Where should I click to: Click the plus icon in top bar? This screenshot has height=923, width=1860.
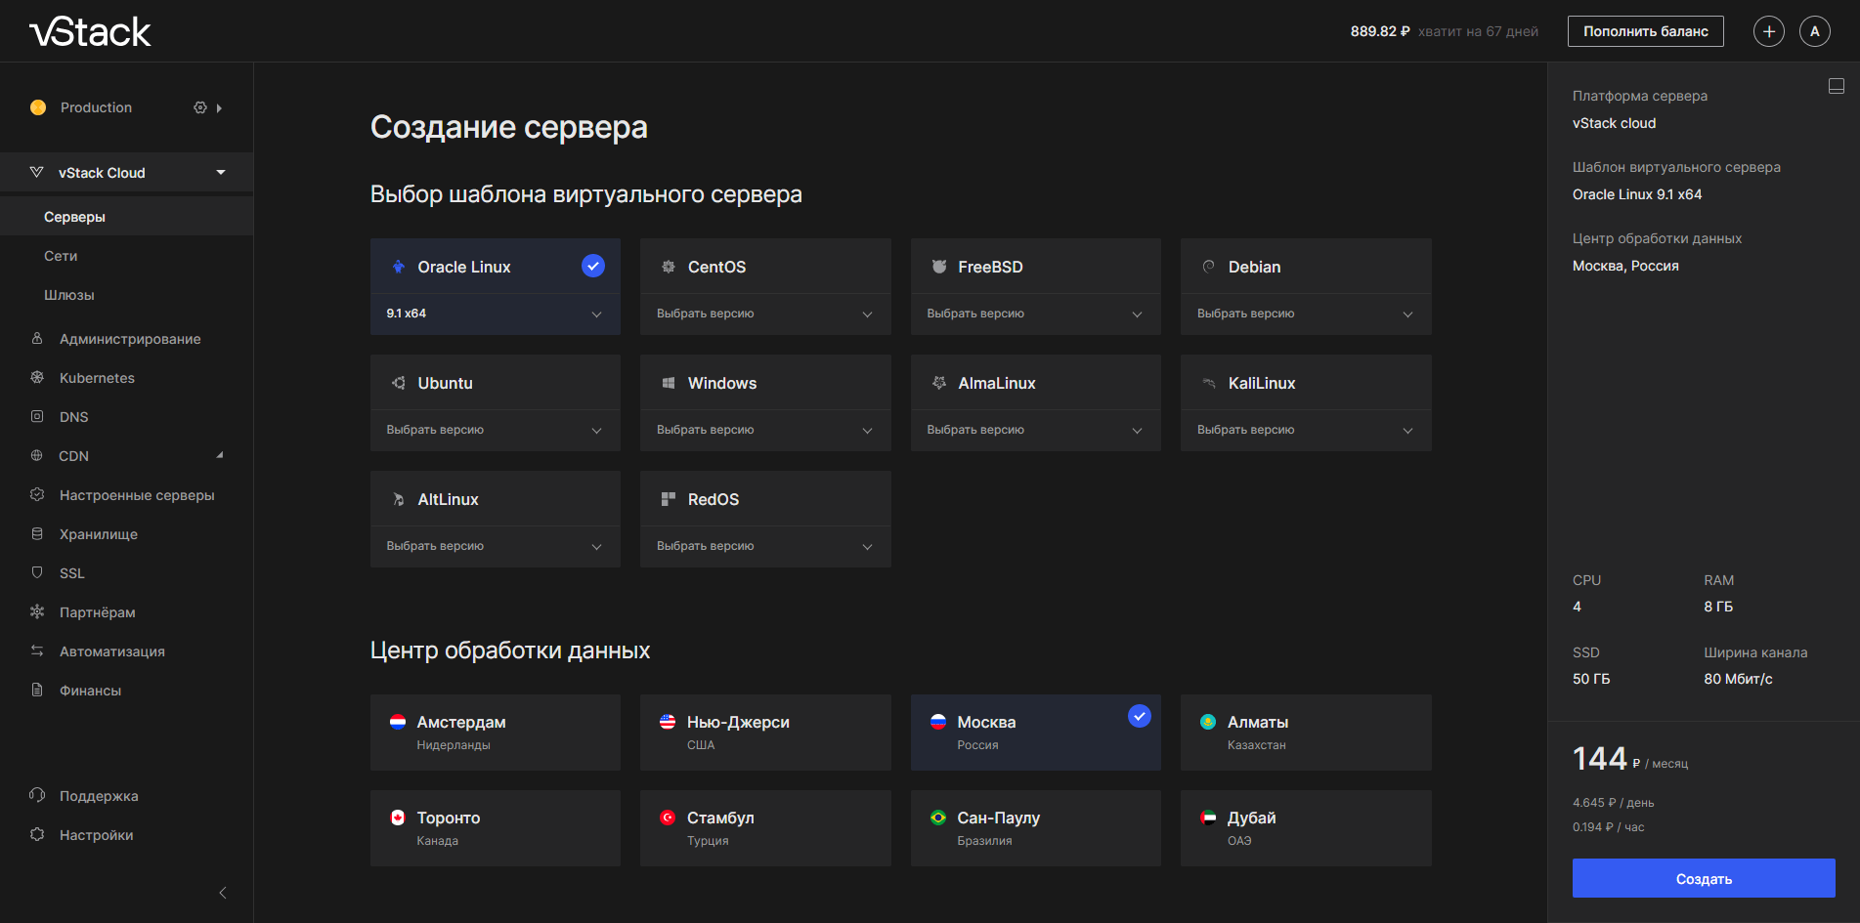(1768, 31)
